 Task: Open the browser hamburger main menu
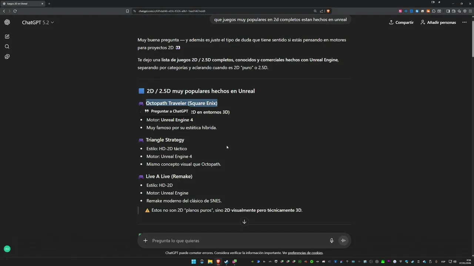(x=470, y=11)
